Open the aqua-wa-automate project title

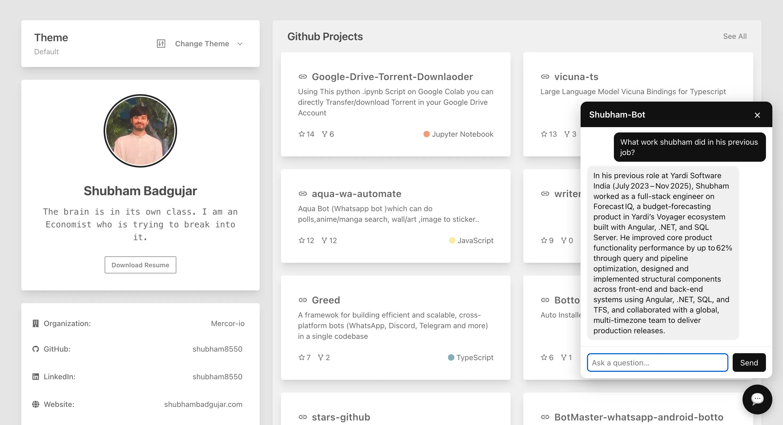(356, 193)
